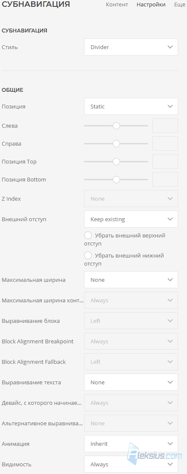Expand the Внешний отступ Keep existing dropdown
The width and height of the screenshot is (187, 474).
(131, 219)
